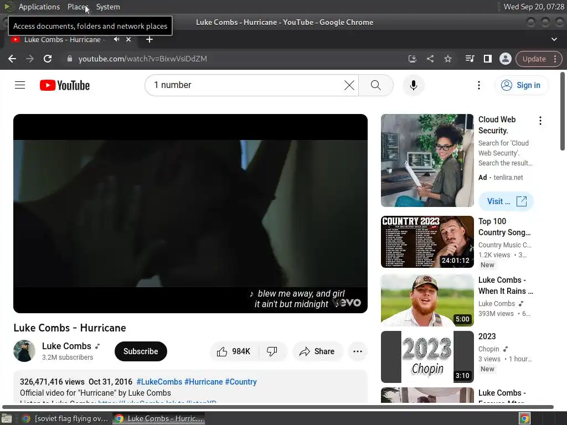Click the #Hurricane hashtag
This screenshot has width=567, height=425.
tap(204, 382)
